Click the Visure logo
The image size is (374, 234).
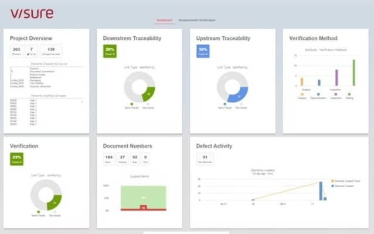point(32,13)
